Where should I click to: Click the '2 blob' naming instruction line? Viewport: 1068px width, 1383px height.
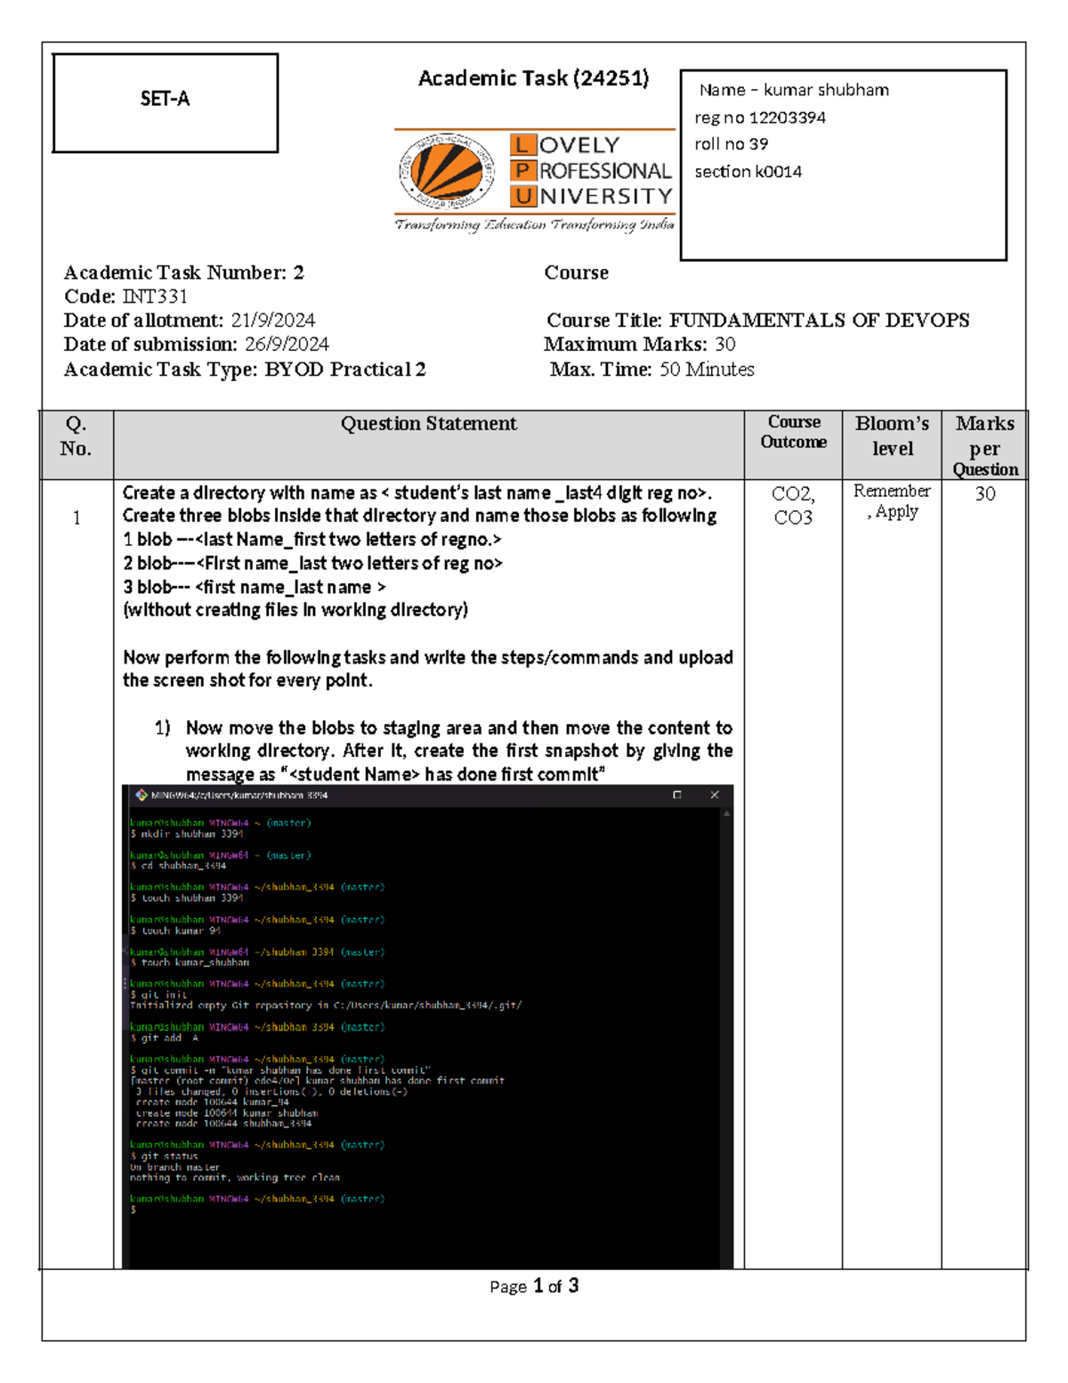point(313,564)
